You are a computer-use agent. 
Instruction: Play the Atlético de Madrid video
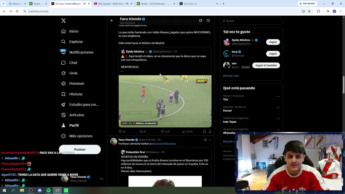[165, 101]
